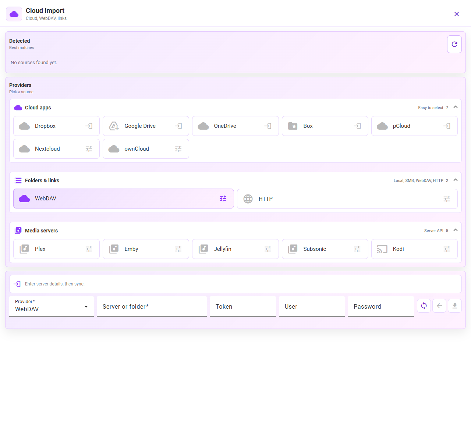Focus the User field

pos(312,306)
